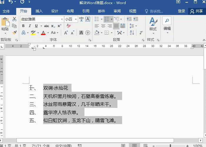
Task: Switch to the 引用 References tab
Action: 86,11
